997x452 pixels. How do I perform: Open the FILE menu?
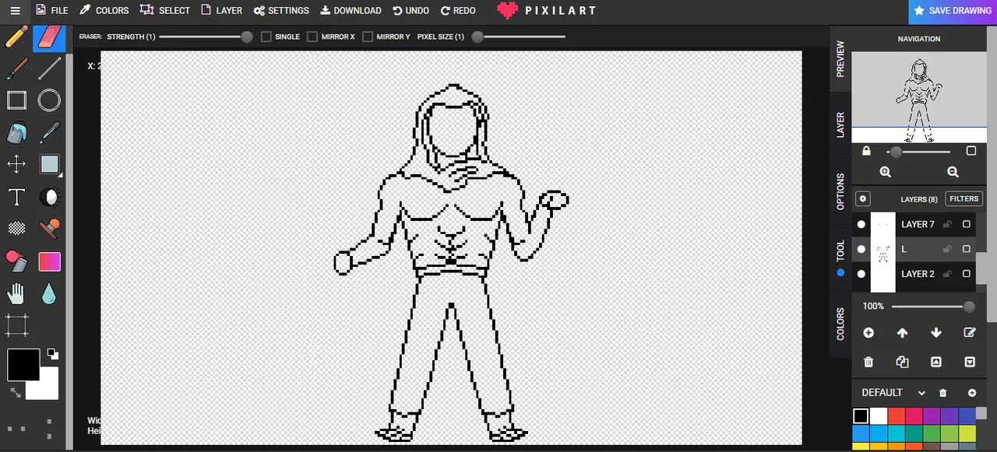pos(52,10)
